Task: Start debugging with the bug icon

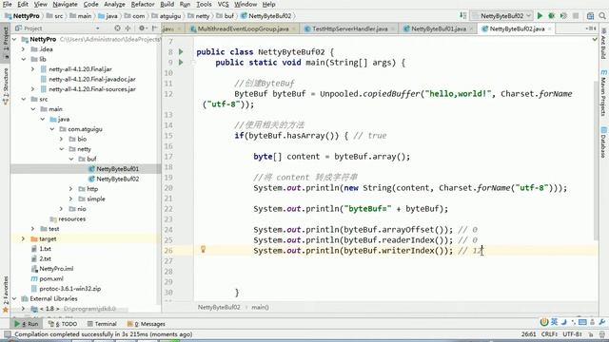Action: coord(551,16)
